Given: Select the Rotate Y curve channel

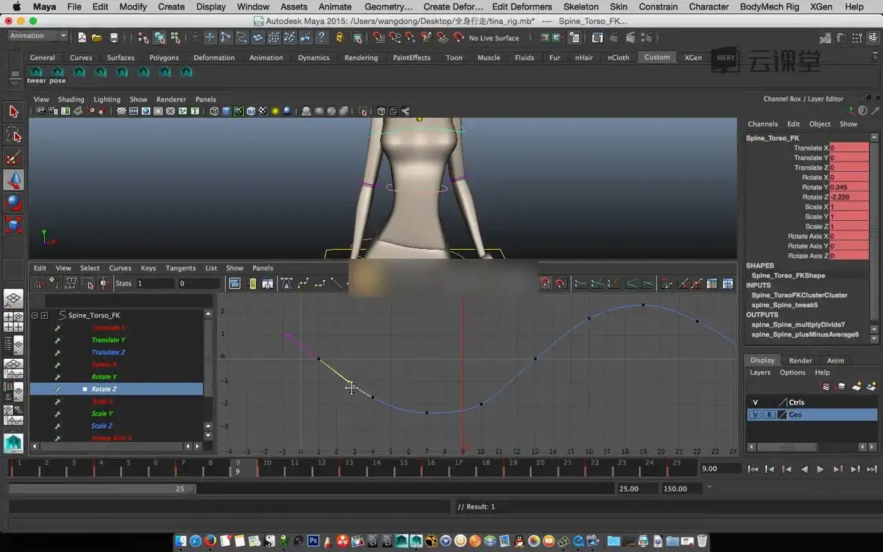Looking at the screenshot, I should 104,377.
